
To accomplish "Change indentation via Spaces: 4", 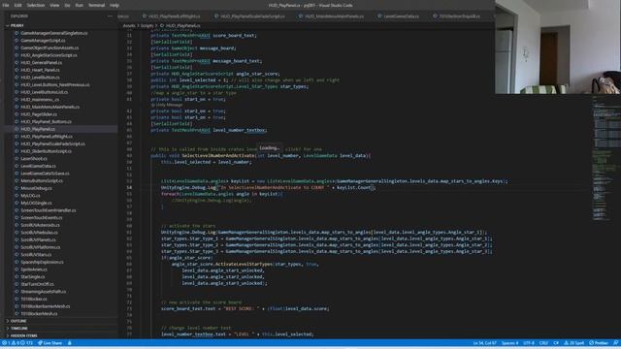I will (x=509, y=343).
